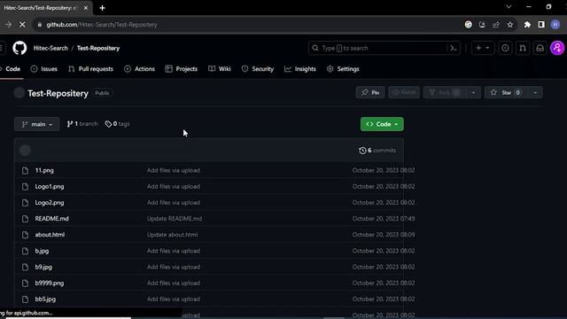Click the 6 commits history link
This screenshot has width=567, height=319.
point(377,151)
